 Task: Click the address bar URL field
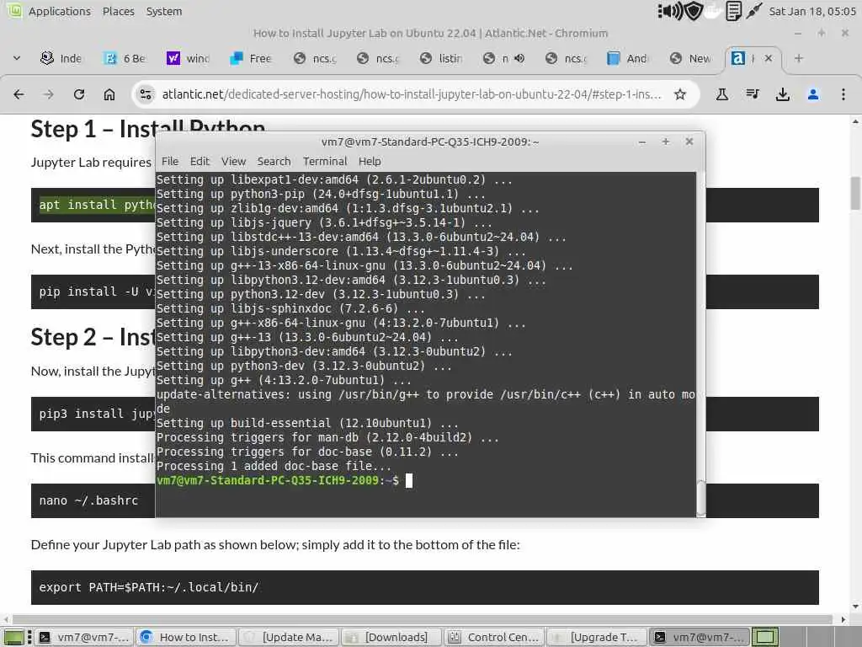click(411, 94)
